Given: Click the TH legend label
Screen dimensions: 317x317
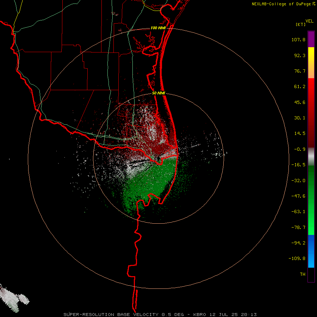Looking at the screenshot, I should tap(303, 274).
